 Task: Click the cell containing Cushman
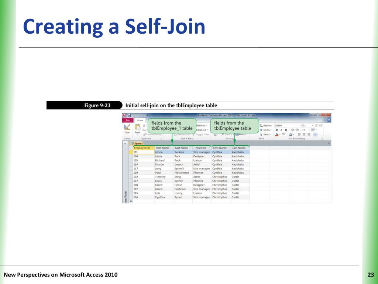[183, 189]
